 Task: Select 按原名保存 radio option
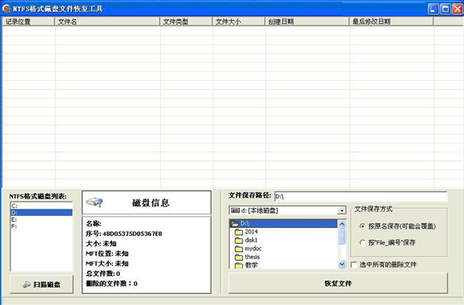(x=362, y=226)
